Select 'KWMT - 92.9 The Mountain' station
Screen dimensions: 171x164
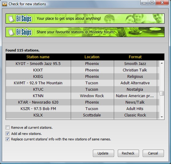pos(82,83)
